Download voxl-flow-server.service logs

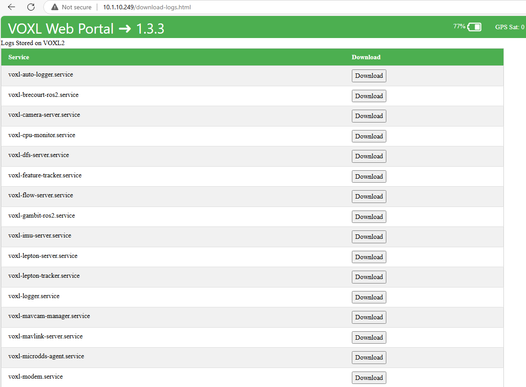(369, 197)
